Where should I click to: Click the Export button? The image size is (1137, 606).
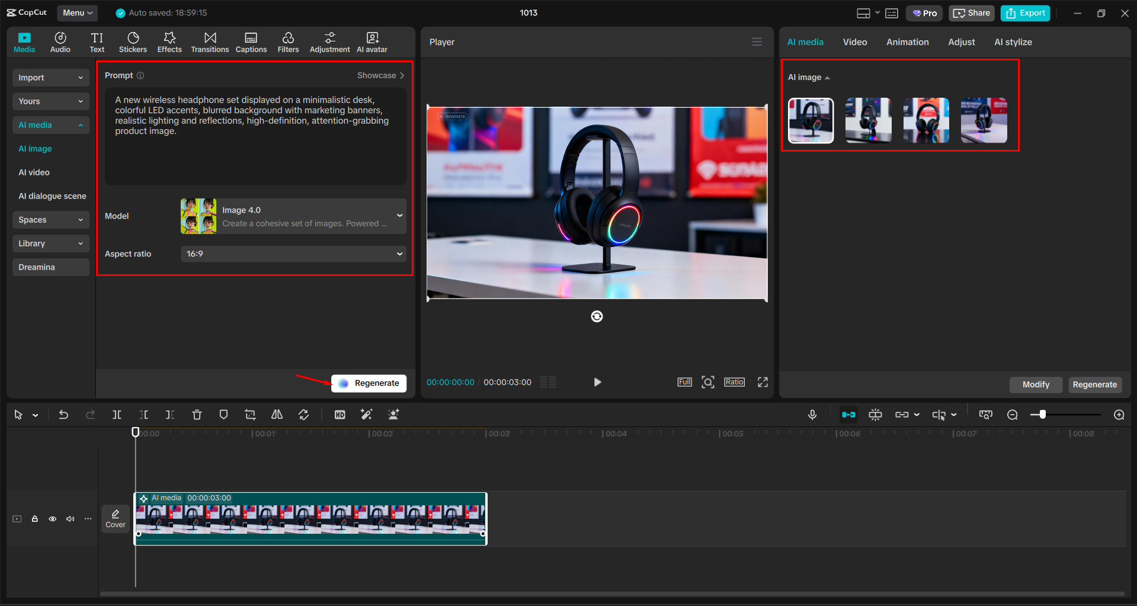(x=1025, y=13)
